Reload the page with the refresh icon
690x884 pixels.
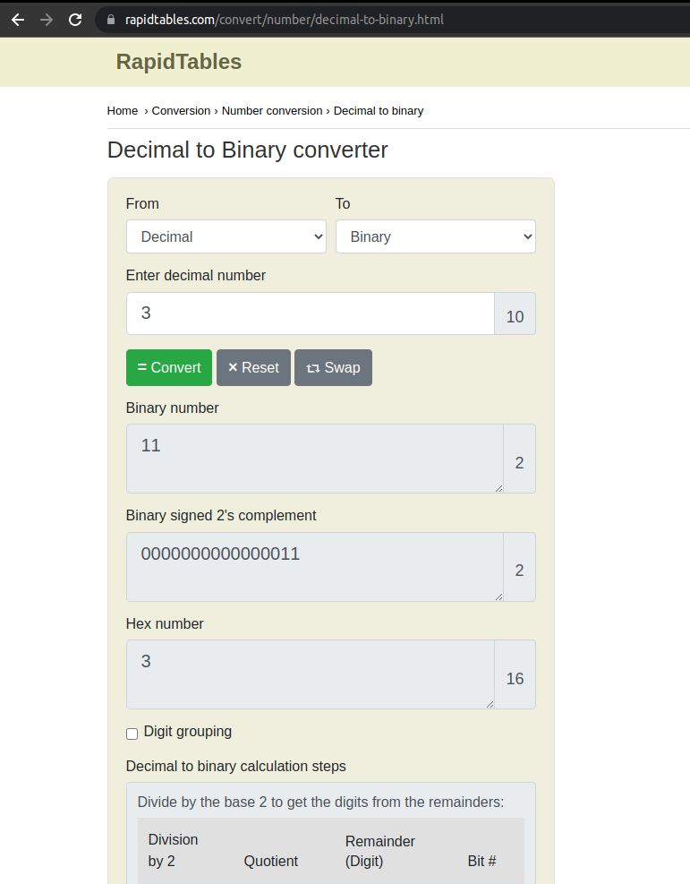75,19
